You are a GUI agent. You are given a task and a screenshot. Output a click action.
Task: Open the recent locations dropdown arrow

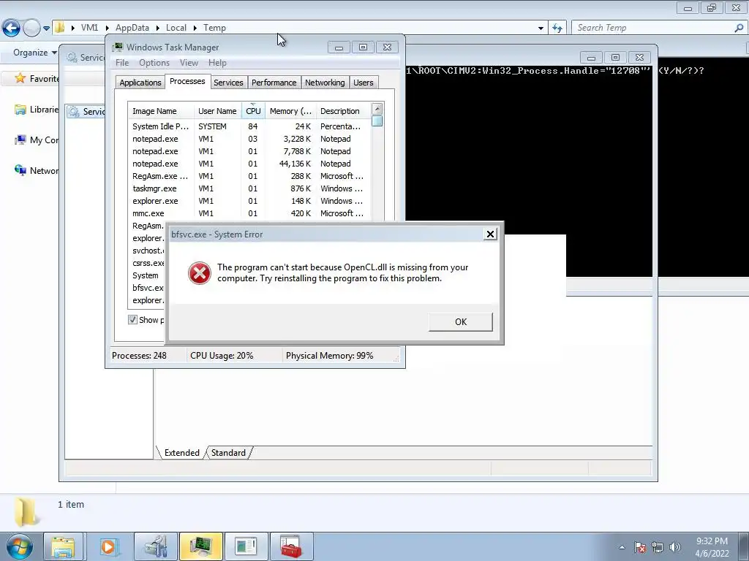[x=46, y=28]
